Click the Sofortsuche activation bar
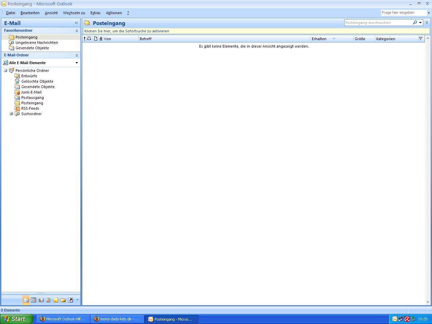Image resolution: width=432 pixels, height=324 pixels. [256, 31]
